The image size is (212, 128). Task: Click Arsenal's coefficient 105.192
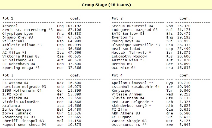[x=73, y=26]
